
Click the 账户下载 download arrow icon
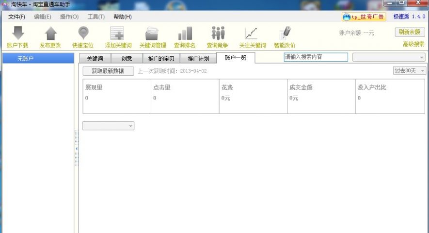(17, 33)
